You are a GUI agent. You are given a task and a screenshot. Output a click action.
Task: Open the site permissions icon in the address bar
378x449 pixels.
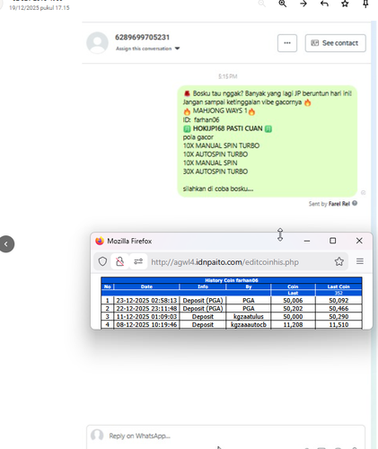tap(138, 261)
